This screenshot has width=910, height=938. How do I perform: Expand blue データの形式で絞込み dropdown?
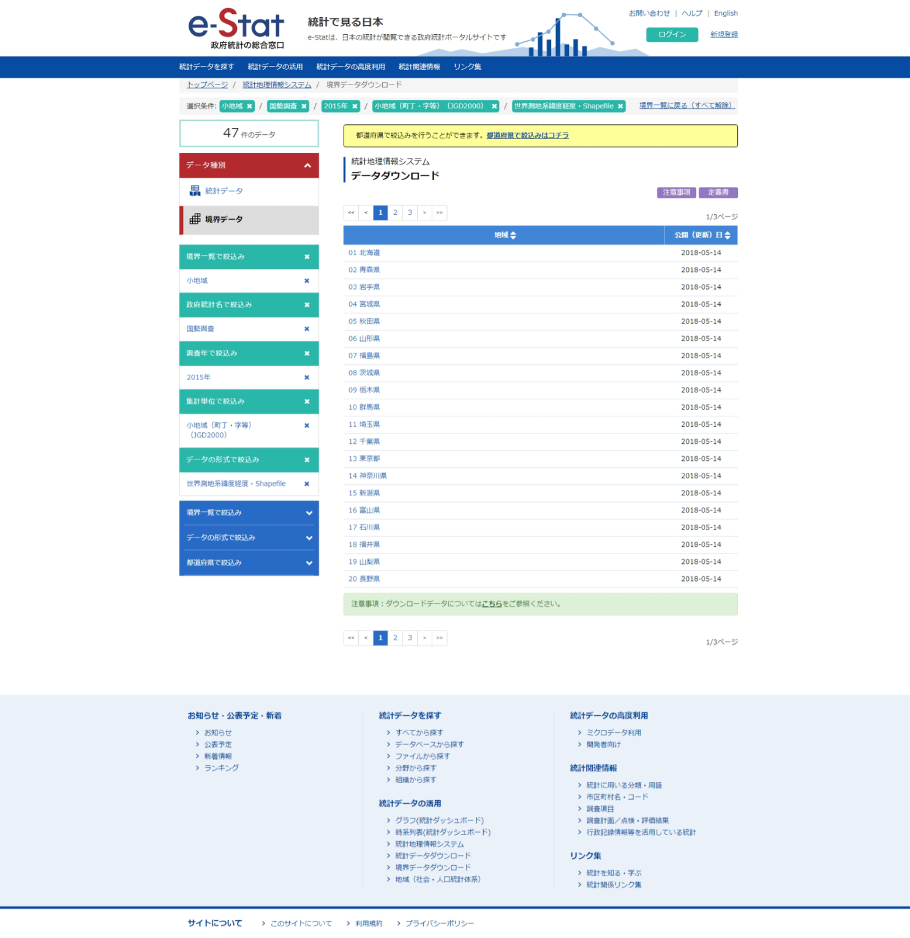click(309, 538)
